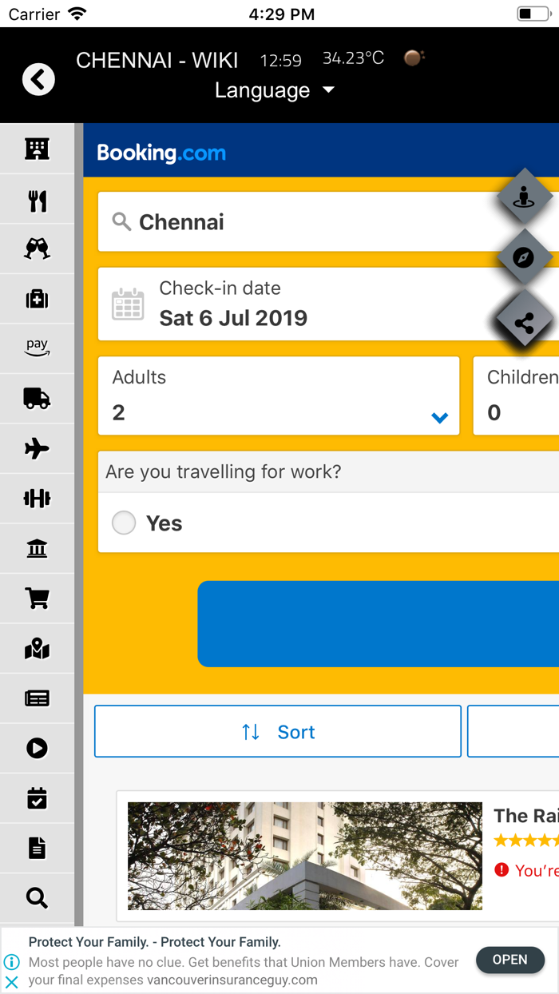Dismiss the ad with the blue X
The width and height of the screenshot is (559, 994).
click(11, 980)
